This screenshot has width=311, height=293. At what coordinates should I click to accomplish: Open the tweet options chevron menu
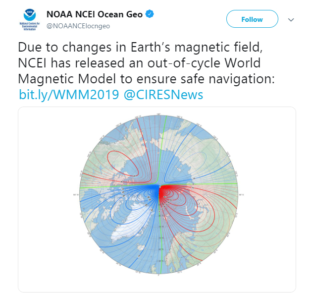(x=291, y=20)
